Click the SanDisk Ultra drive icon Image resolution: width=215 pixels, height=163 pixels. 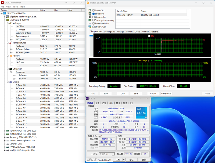[x=8, y=144]
